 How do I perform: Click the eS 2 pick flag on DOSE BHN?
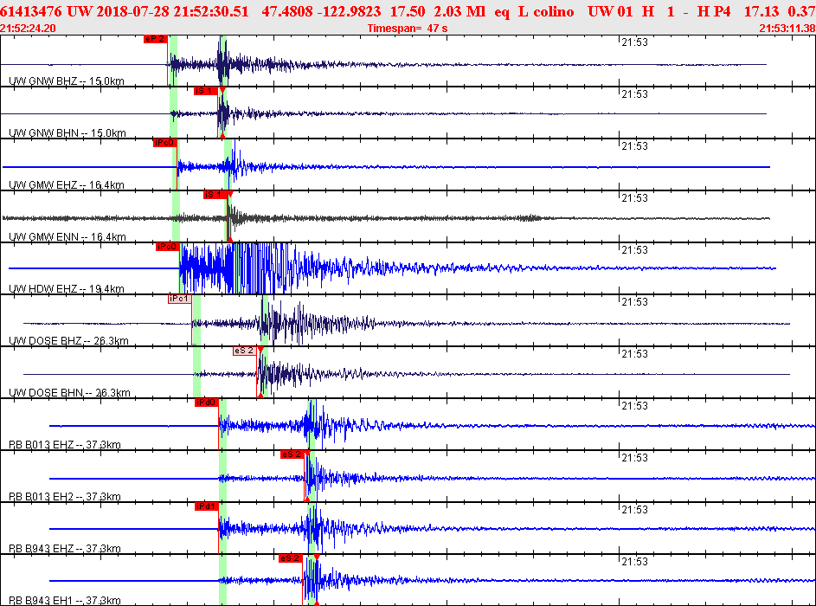(x=245, y=351)
